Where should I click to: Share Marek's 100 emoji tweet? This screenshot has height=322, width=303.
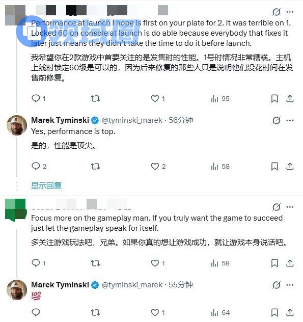[290, 312]
